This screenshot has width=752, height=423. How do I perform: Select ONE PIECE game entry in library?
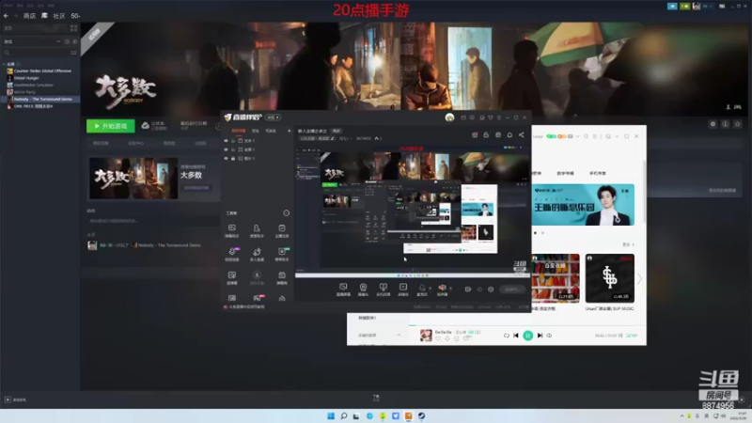[33, 106]
